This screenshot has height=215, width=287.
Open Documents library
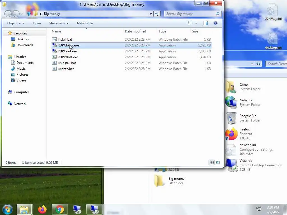[25, 62]
